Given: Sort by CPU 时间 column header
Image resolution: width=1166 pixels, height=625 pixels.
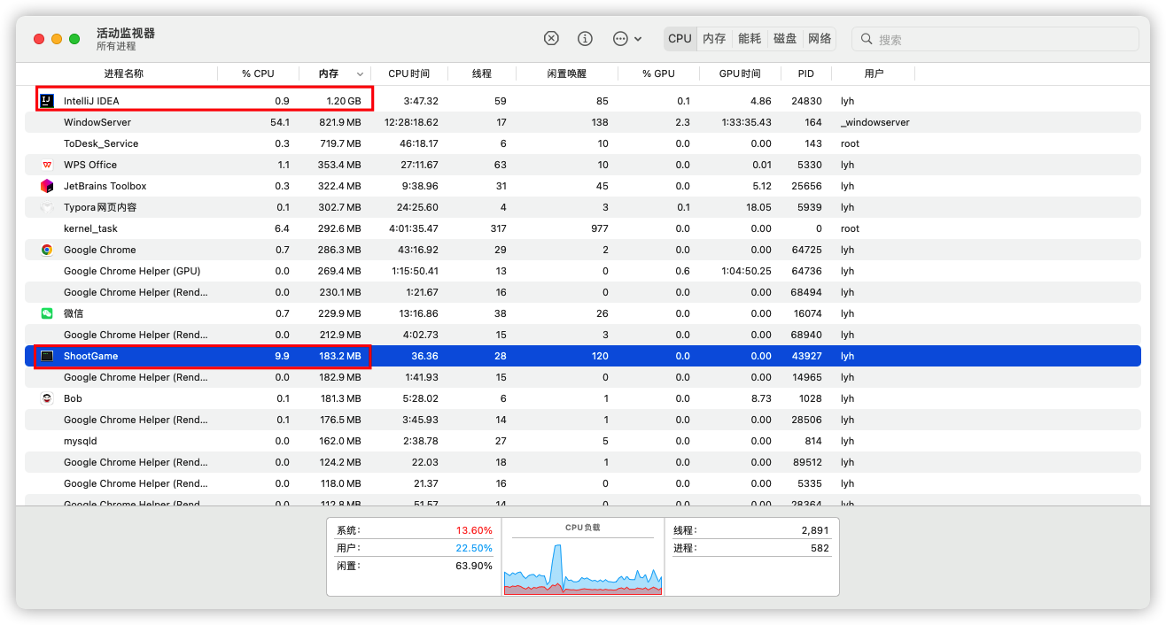Looking at the screenshot, I should tap(409, 73).
